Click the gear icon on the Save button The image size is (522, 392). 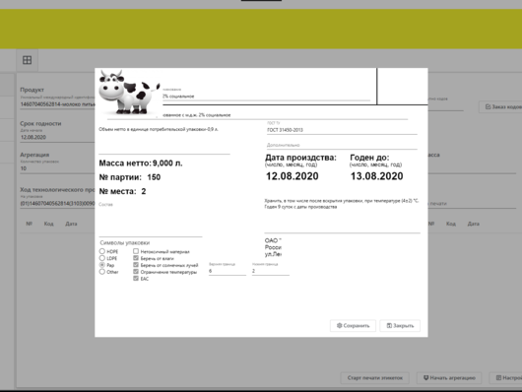coord(339,325)
